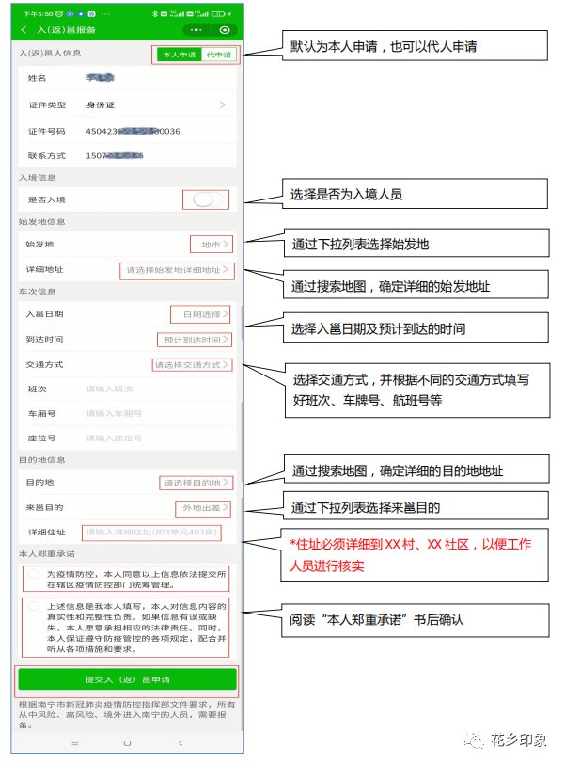565x765 pixels.
Task: Tap the back arrow in the header
Action: 24,30
